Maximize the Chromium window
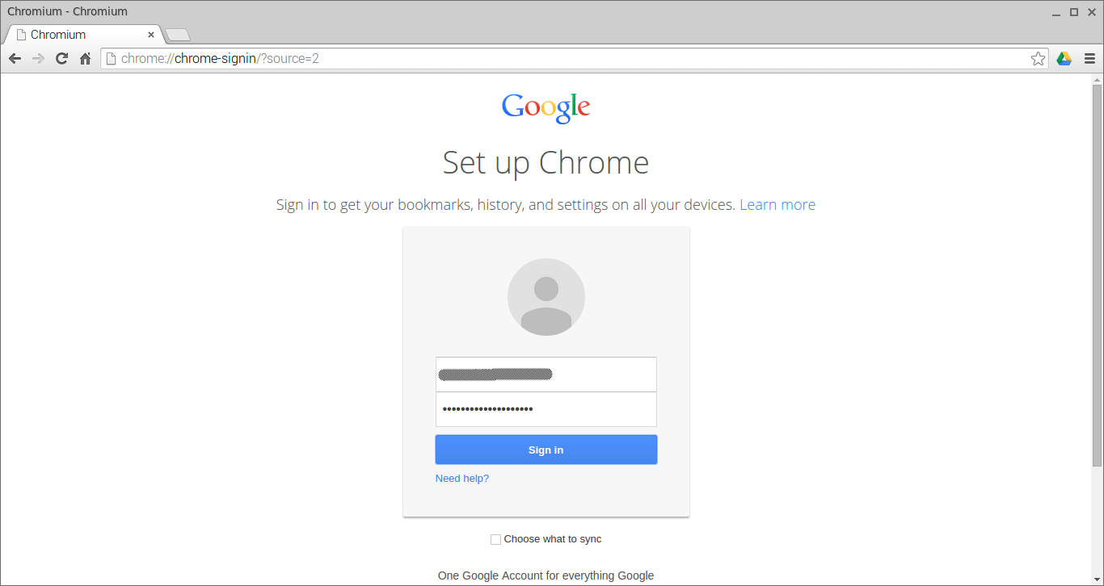Image resolution: width=1104 pixels, height=586 pixels. coord(1074,12)
